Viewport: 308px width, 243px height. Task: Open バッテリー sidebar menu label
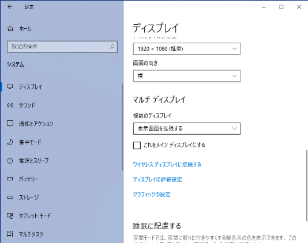[x=28, y=179]
